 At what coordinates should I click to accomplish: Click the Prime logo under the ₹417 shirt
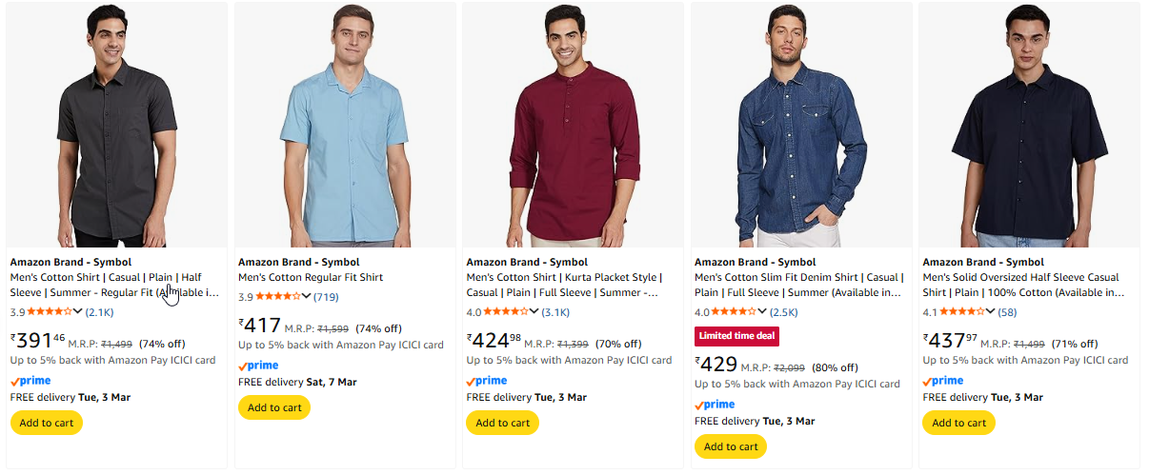tap(258, 366)
